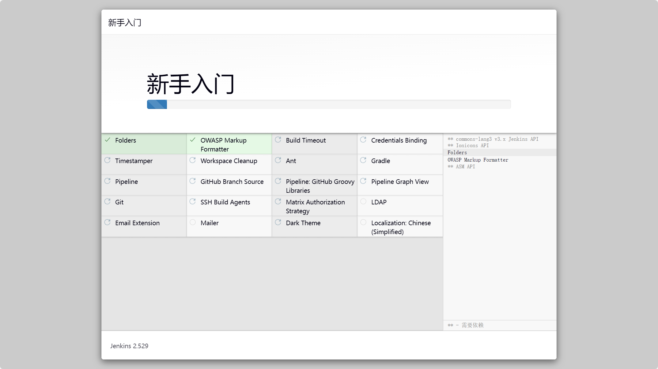Click the empty circle beside LDAP
Screen dimensions: 658x369
pos(363,202)
